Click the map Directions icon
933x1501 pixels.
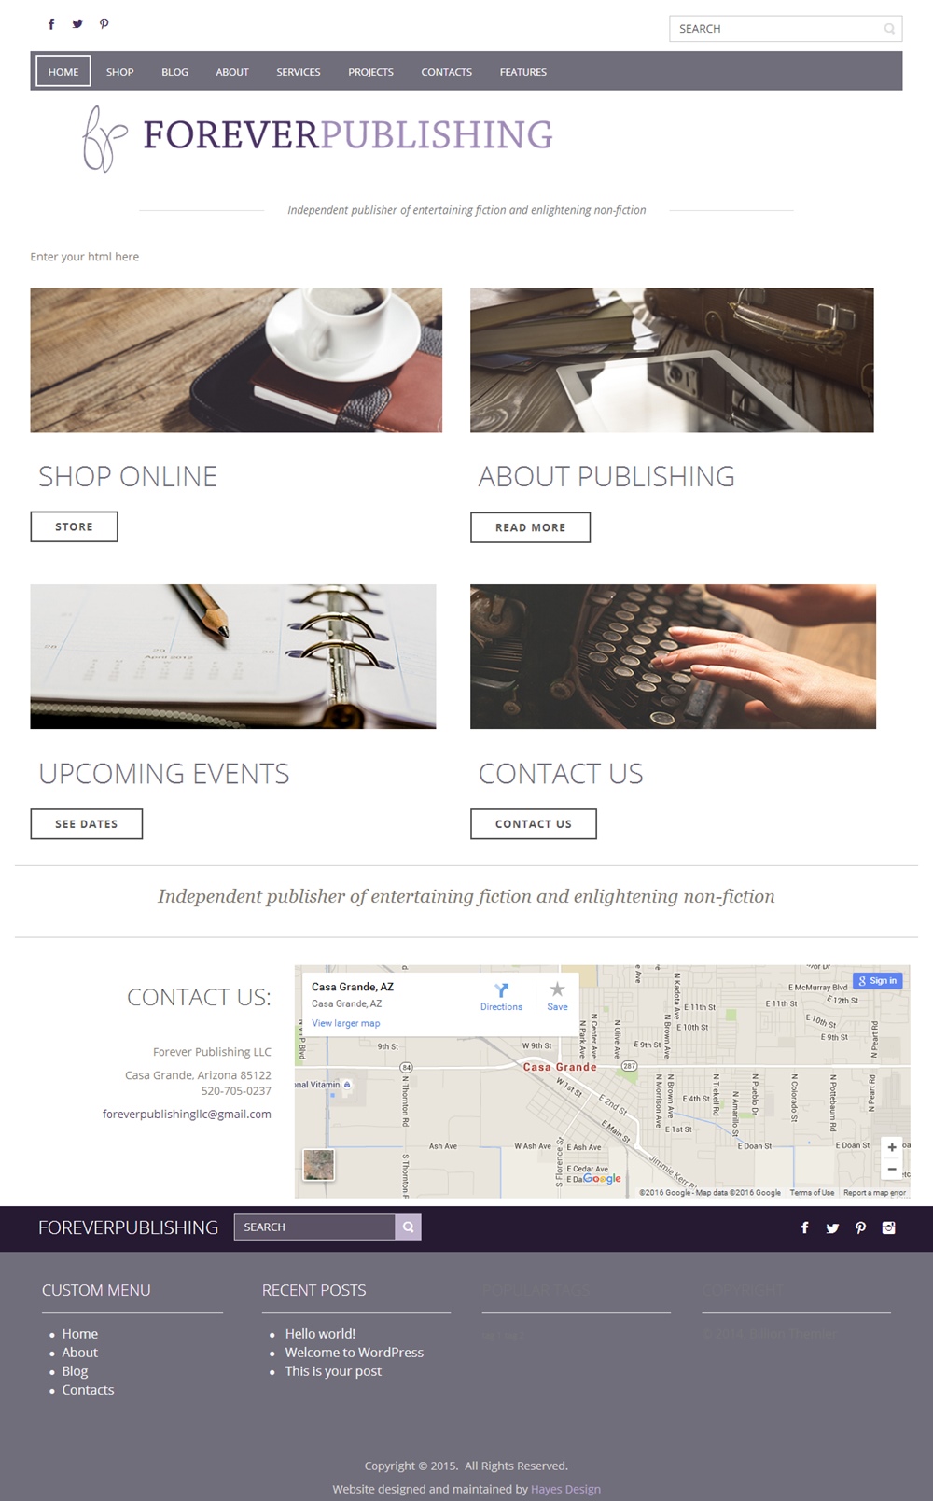click(501, 990)
